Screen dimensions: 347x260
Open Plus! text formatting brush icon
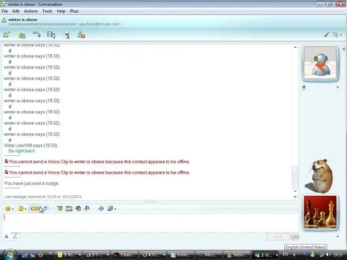(60, 209)
